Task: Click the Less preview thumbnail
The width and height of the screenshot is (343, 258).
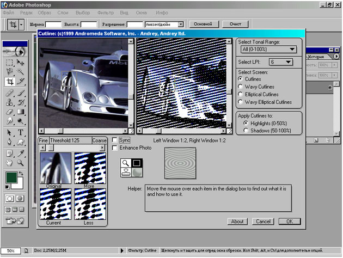Action: (x=90, y=204)
